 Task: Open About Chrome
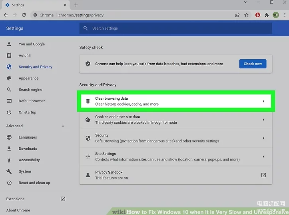[x=18, y=210]
